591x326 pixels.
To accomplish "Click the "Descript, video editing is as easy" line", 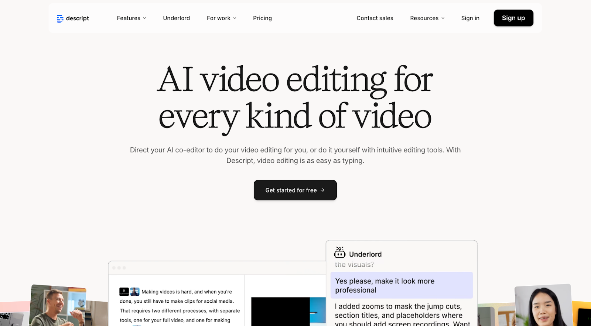I will click(295, 161).
